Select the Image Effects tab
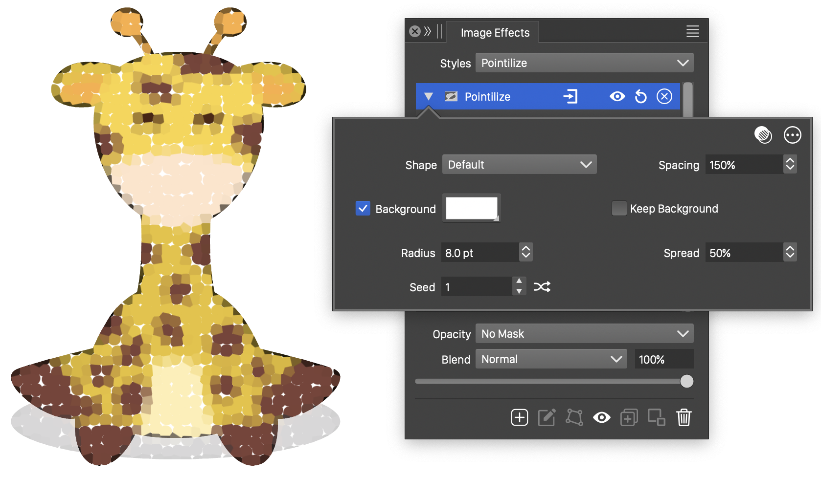This screenshot has height=477, width=821. coord(495,33)
